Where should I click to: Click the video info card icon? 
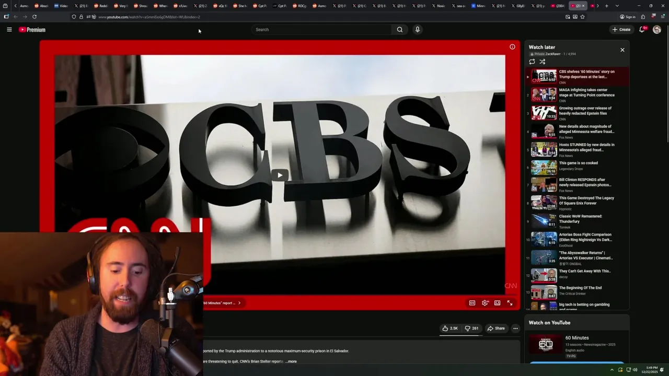(x=512, y=47)
